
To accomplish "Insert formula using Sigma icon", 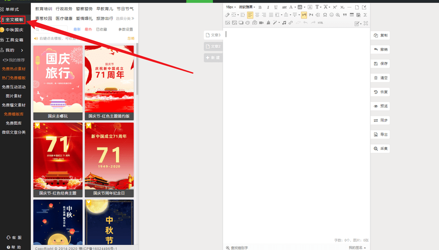I will 365,15.
